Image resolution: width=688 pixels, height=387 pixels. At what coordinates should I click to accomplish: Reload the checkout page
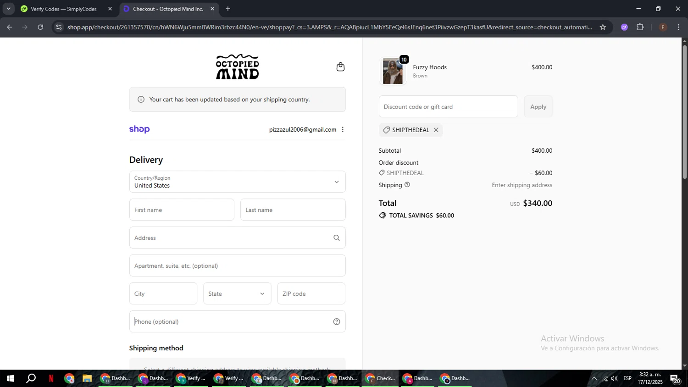pos(40,27)
